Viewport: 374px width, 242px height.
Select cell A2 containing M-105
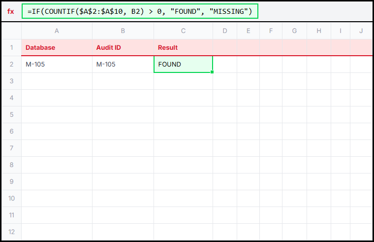pyautogui.click(x=57, y=65)
